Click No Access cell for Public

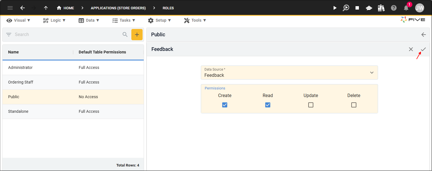pos(88,97)
